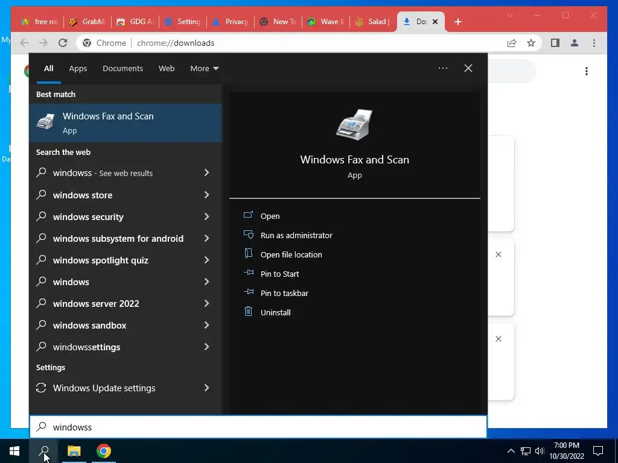Switch to the Documents search tab

tap(123, 69)
